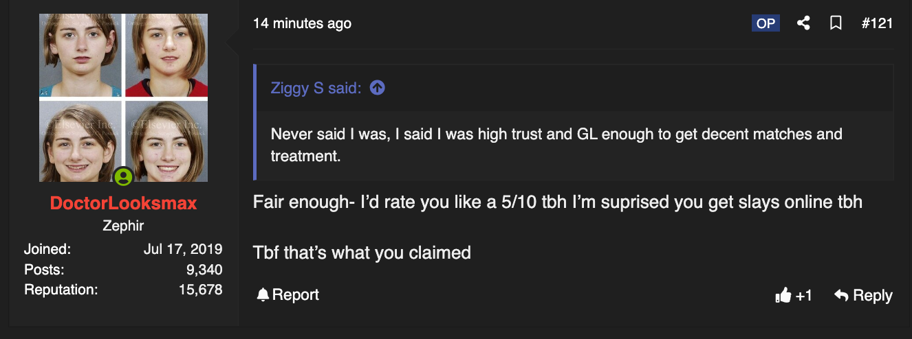The width and height of the screenshot is (912, 339).
Task: Click the Posts count 9,340
Action: tap(204, 270)
